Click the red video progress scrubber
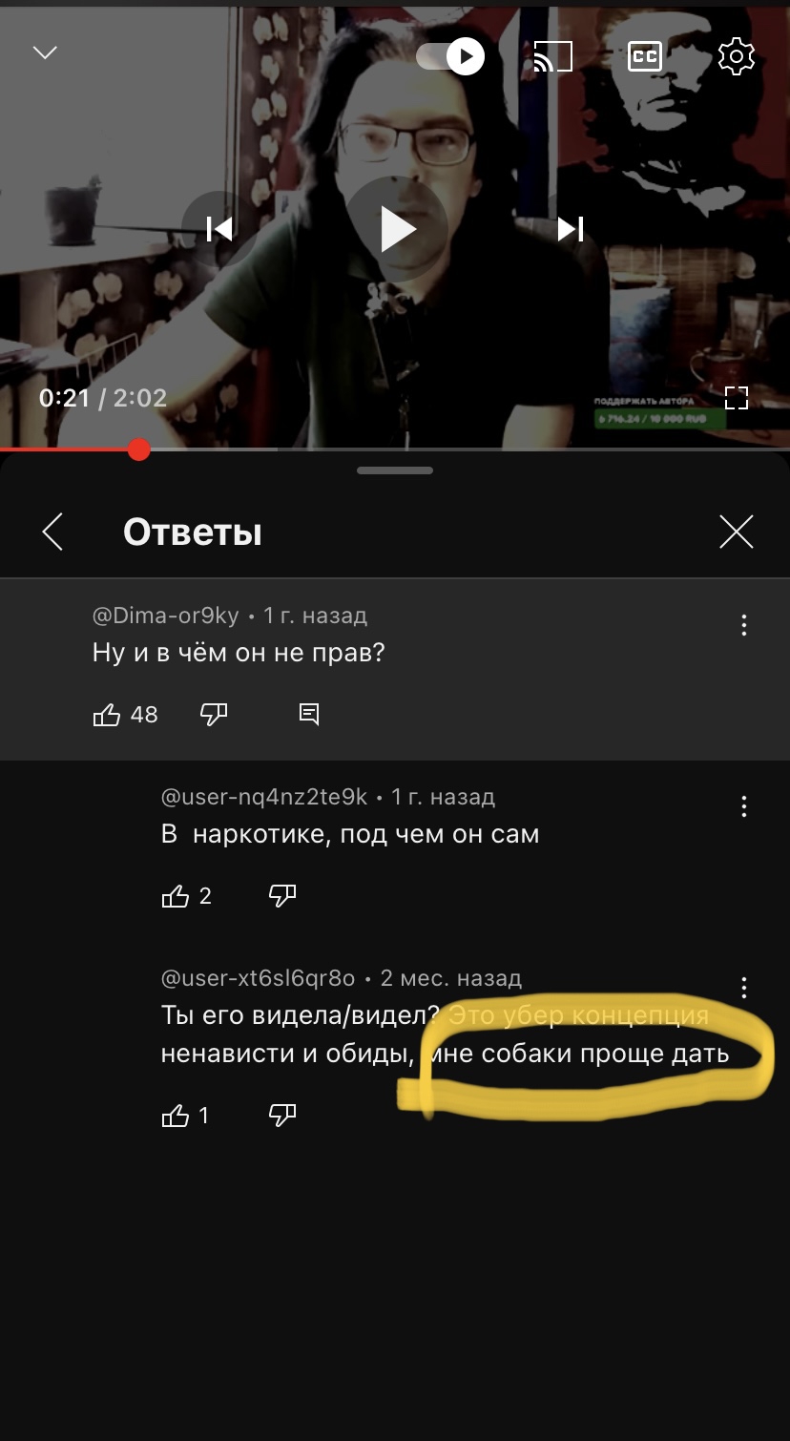Image resolution: width=790 pixels, height=1441 pixels. coord(139,449)
